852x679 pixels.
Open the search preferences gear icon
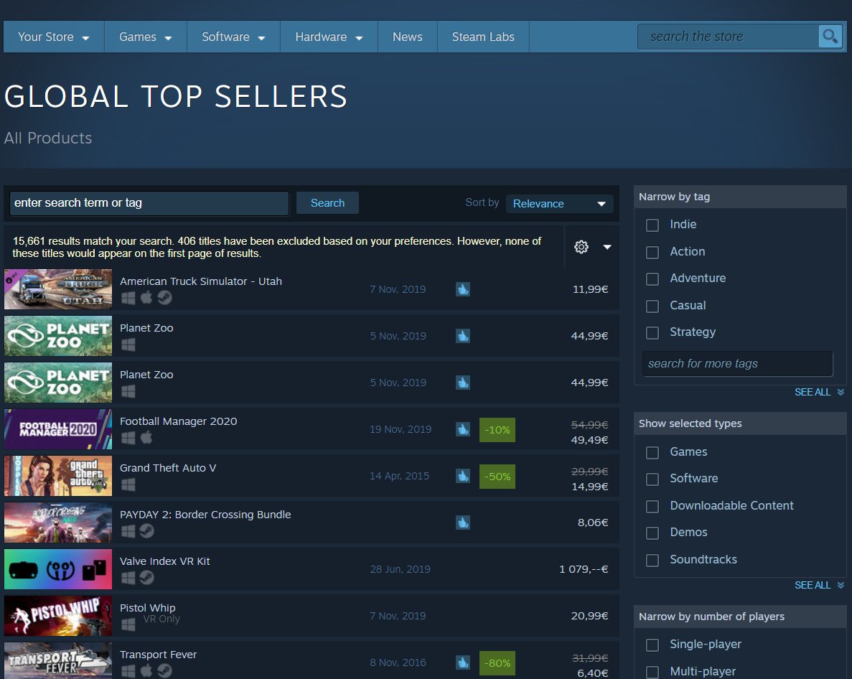[581, 247]
